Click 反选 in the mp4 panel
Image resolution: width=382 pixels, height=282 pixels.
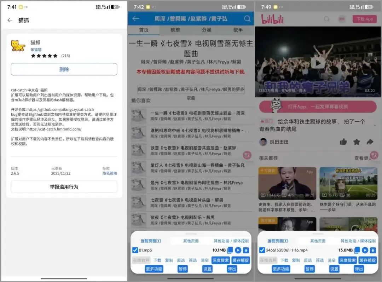tap(308, 260)
